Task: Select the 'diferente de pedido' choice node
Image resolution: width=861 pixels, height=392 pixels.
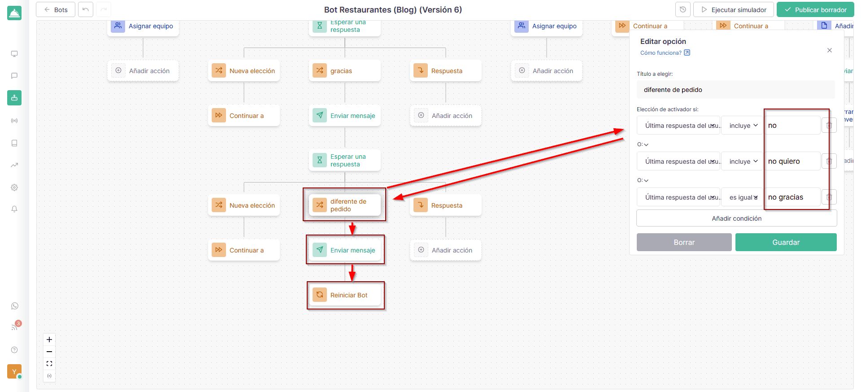Action: (345, 205)
